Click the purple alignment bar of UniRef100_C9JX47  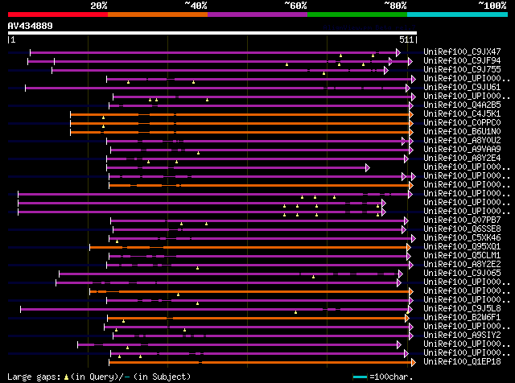[213, 52]
